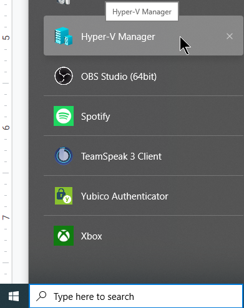Open Yubico Authenticator via its padlock icon

click(x=64, y=196)
